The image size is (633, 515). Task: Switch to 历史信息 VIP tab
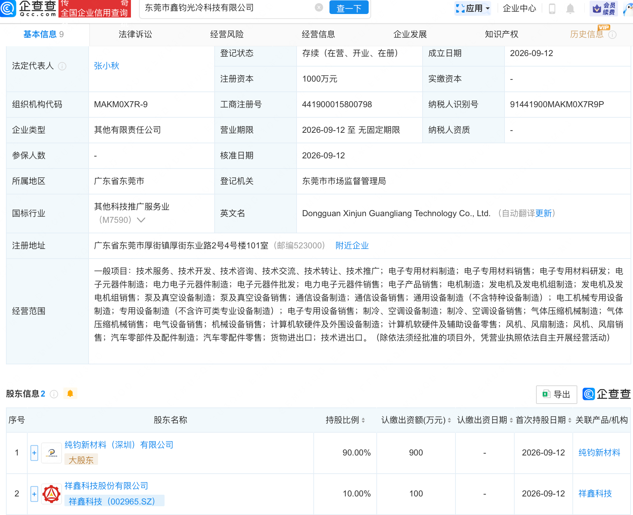587,34
